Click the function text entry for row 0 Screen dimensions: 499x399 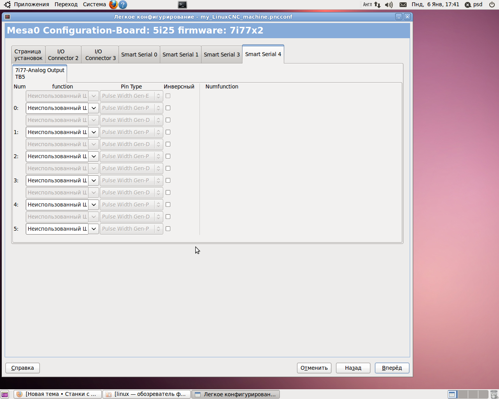[57, 108]
